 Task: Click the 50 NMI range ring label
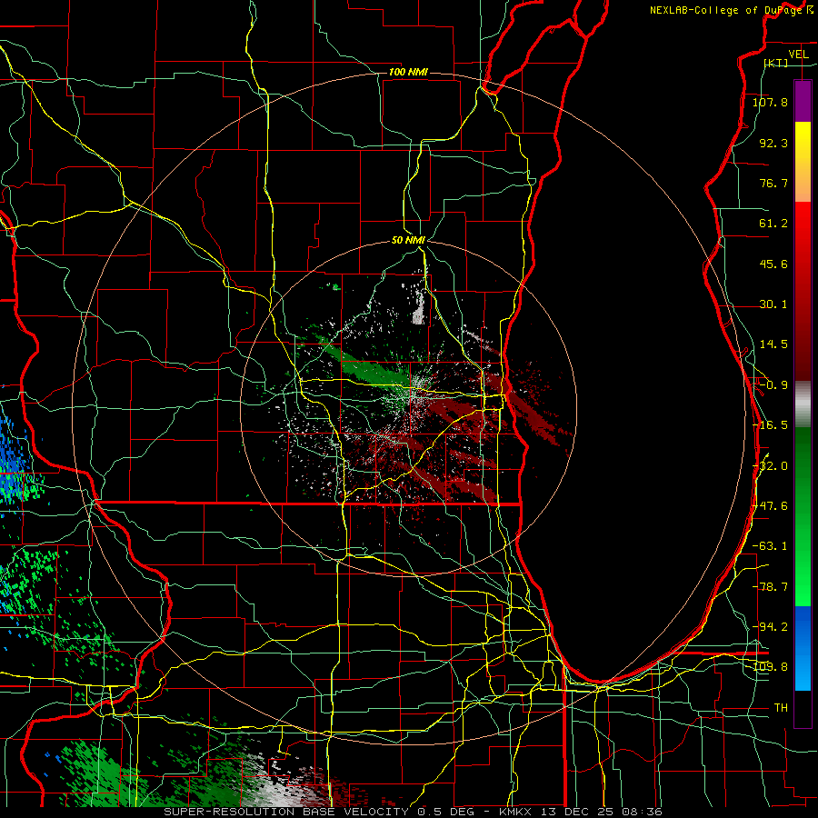[x=408, y=240]
